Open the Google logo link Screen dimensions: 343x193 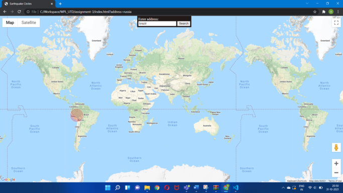9,179
